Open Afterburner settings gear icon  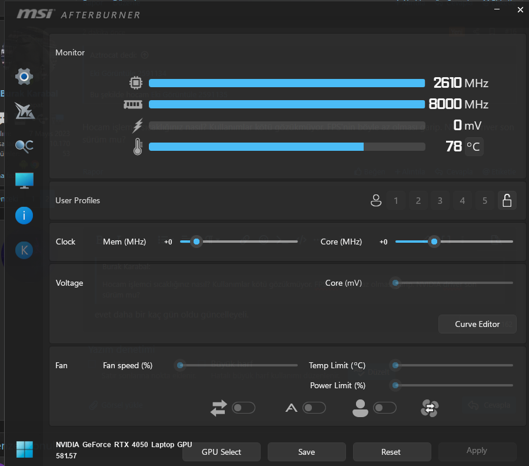click(x=24, y=77)
